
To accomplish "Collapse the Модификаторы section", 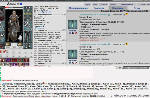I will tap(35, 40).
